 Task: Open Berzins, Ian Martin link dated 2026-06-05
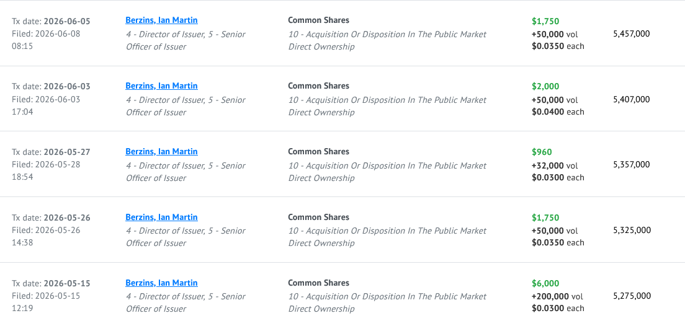tap(161, 20)
